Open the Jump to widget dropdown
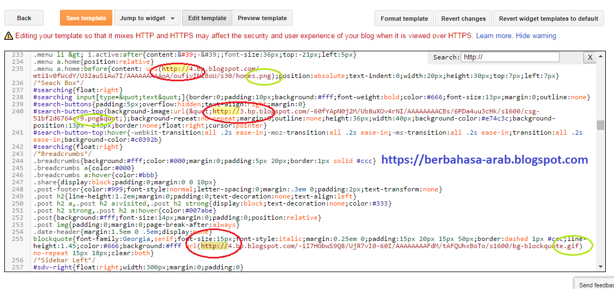 click(x=147, y=18)
